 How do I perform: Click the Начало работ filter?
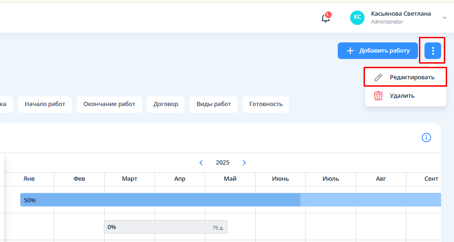[45, 104]
